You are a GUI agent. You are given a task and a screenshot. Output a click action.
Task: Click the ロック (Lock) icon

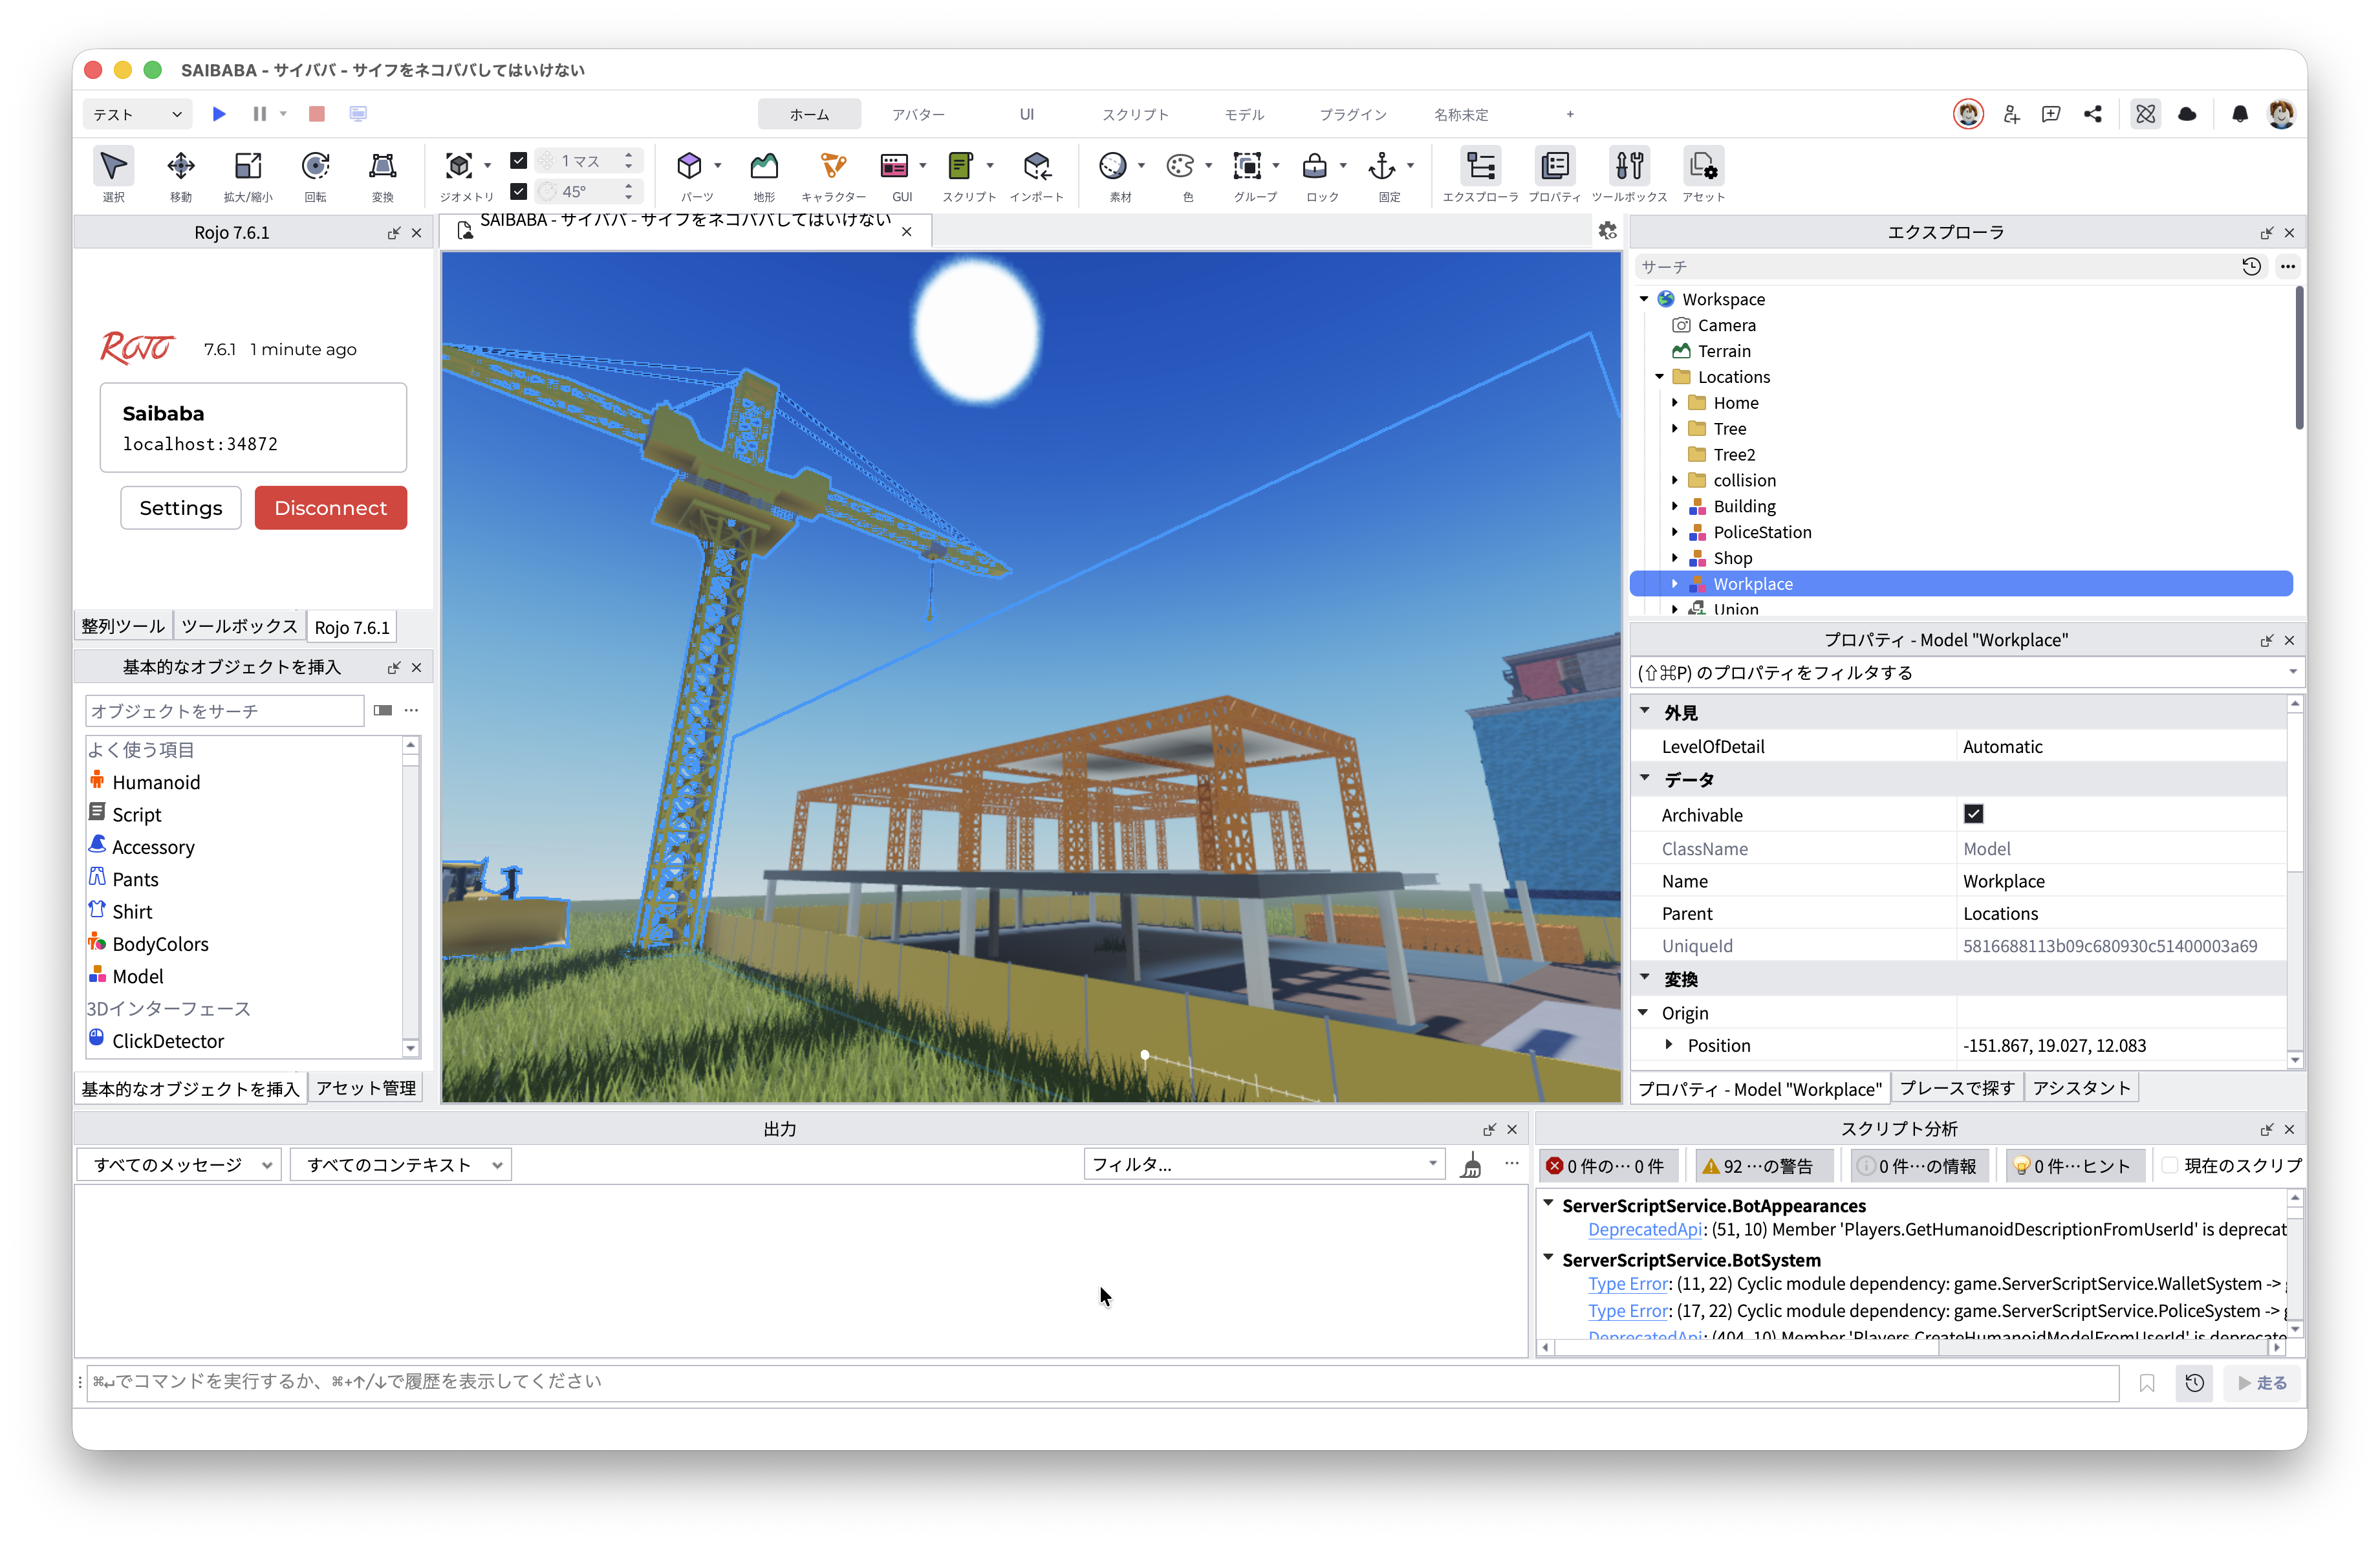[1315, 166]
